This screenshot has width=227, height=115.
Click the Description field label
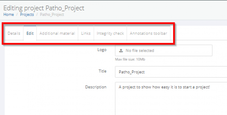tap(96, 87)
